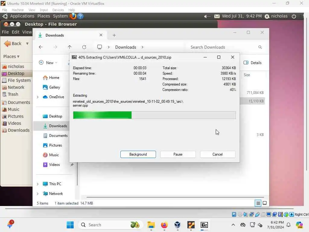Viewport: 309px width, 232px height.
Task: Close the Downloads Explorer tab
Action: 101,35
